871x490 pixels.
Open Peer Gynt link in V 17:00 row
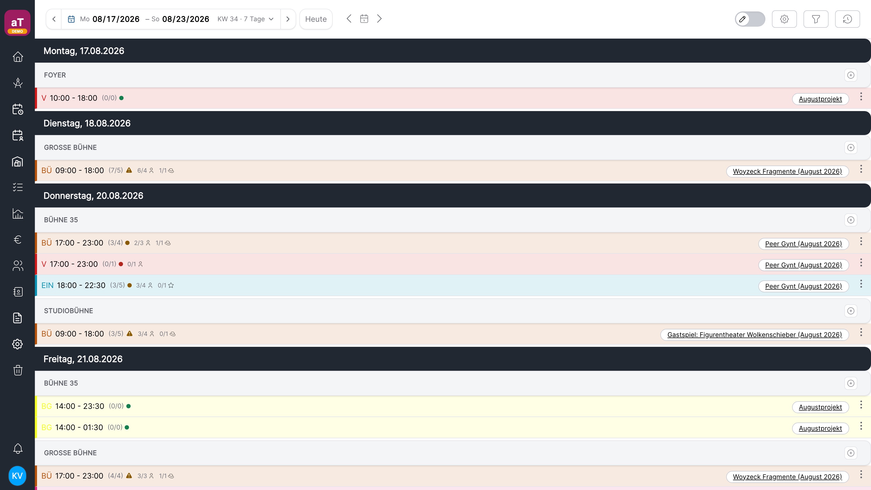tap(803, 265)
